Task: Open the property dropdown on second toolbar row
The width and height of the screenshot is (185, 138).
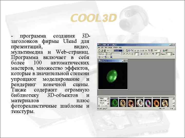Action: 106,54
